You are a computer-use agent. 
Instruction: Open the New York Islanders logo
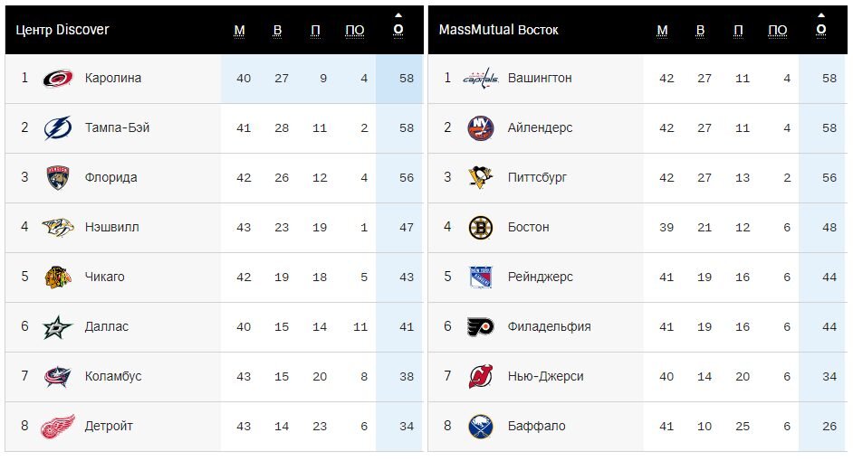[x=480, y=128]
